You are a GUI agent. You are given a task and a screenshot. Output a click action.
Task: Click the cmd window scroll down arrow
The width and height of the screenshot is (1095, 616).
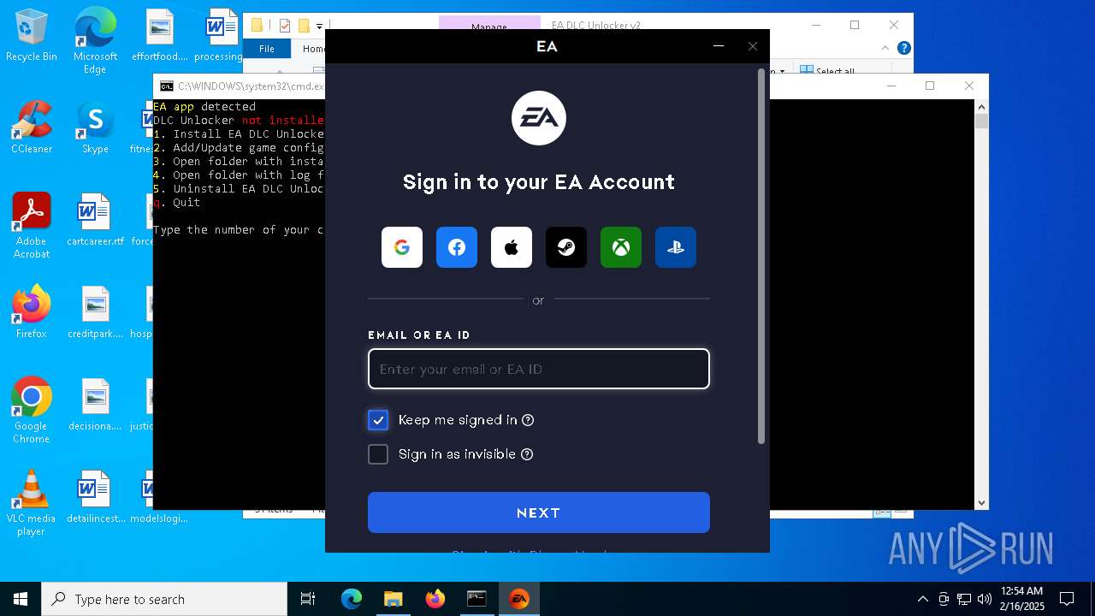982,503
